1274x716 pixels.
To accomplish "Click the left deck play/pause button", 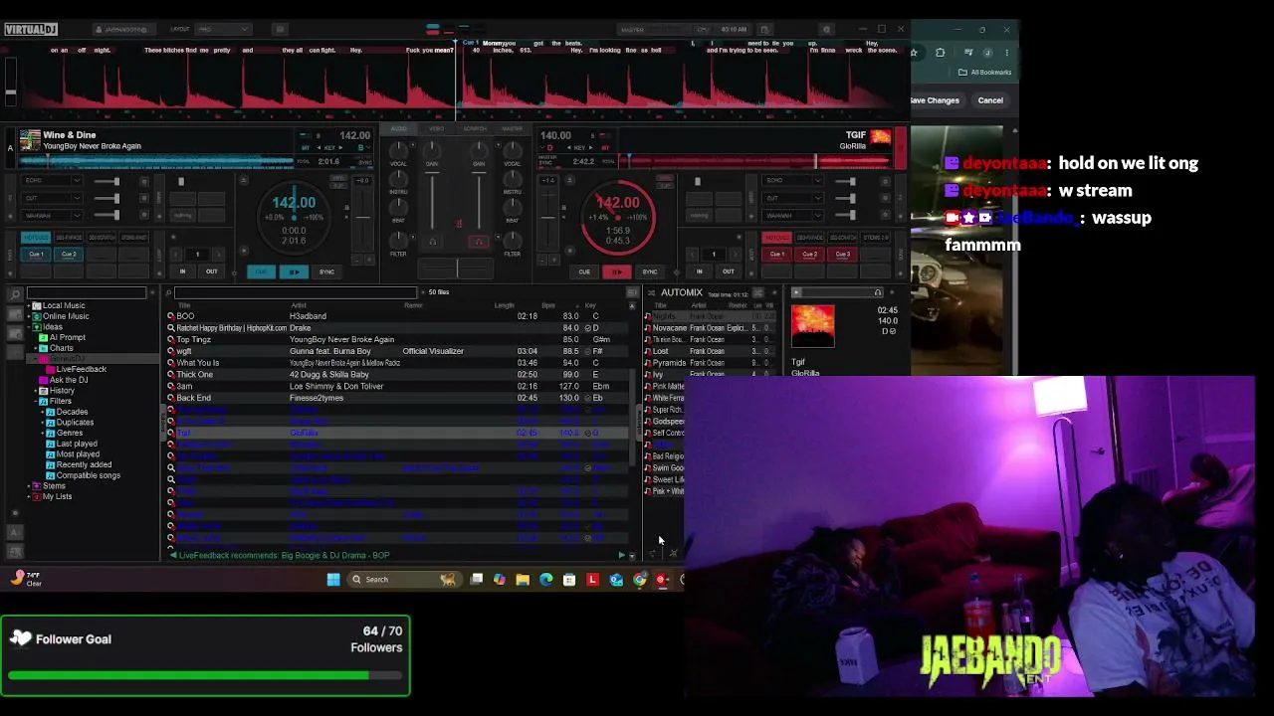I will (x=294, y=271).
